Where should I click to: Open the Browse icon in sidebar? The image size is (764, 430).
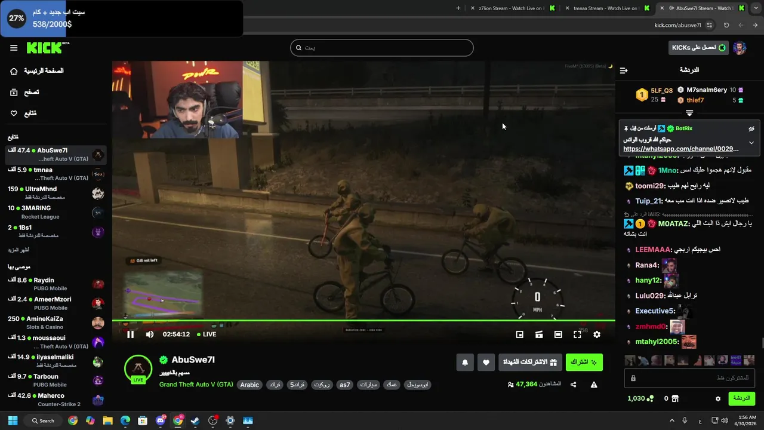point(14,92)
